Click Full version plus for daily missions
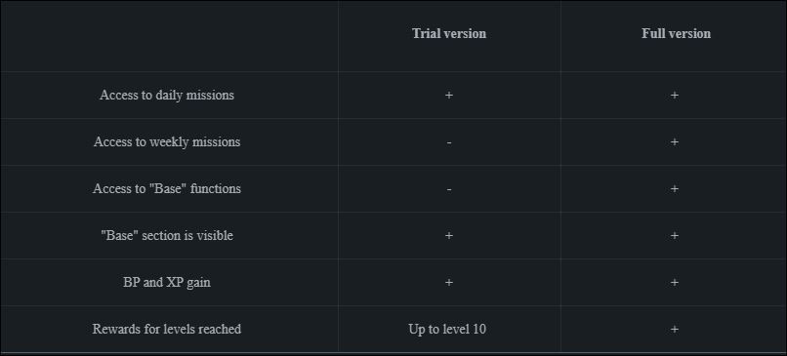 coord(675,96)
